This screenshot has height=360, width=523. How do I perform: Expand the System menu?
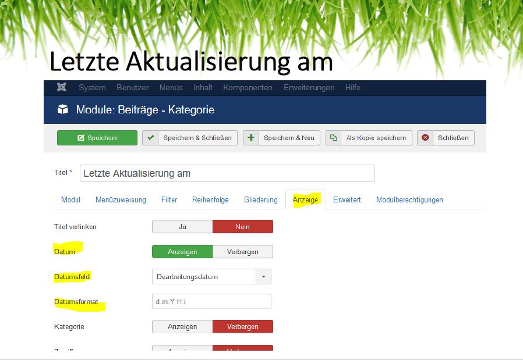tap(92, 88)
